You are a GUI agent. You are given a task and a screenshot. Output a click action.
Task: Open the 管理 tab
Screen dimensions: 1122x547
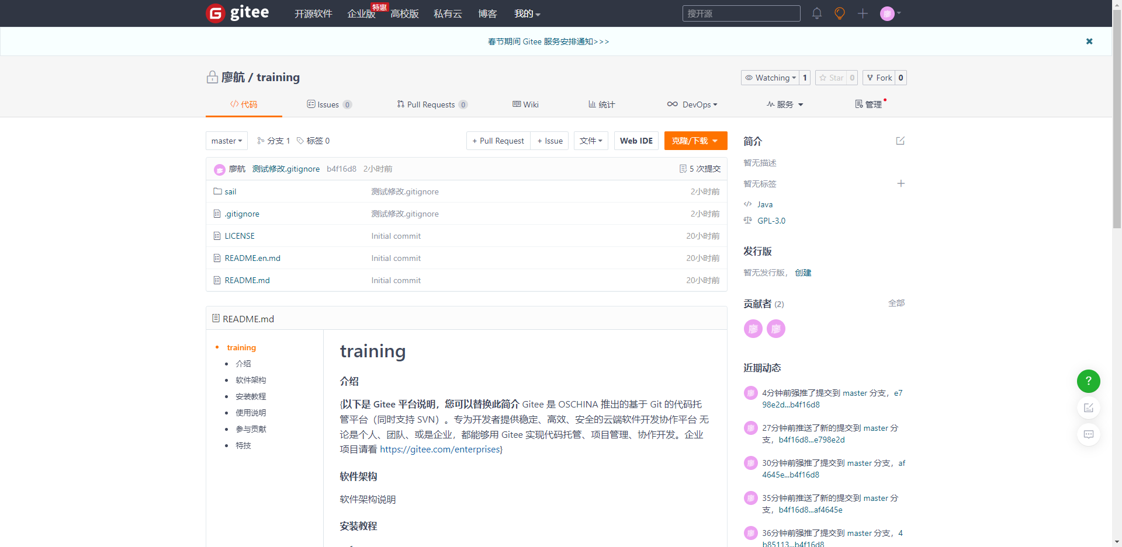pos(868,104)
